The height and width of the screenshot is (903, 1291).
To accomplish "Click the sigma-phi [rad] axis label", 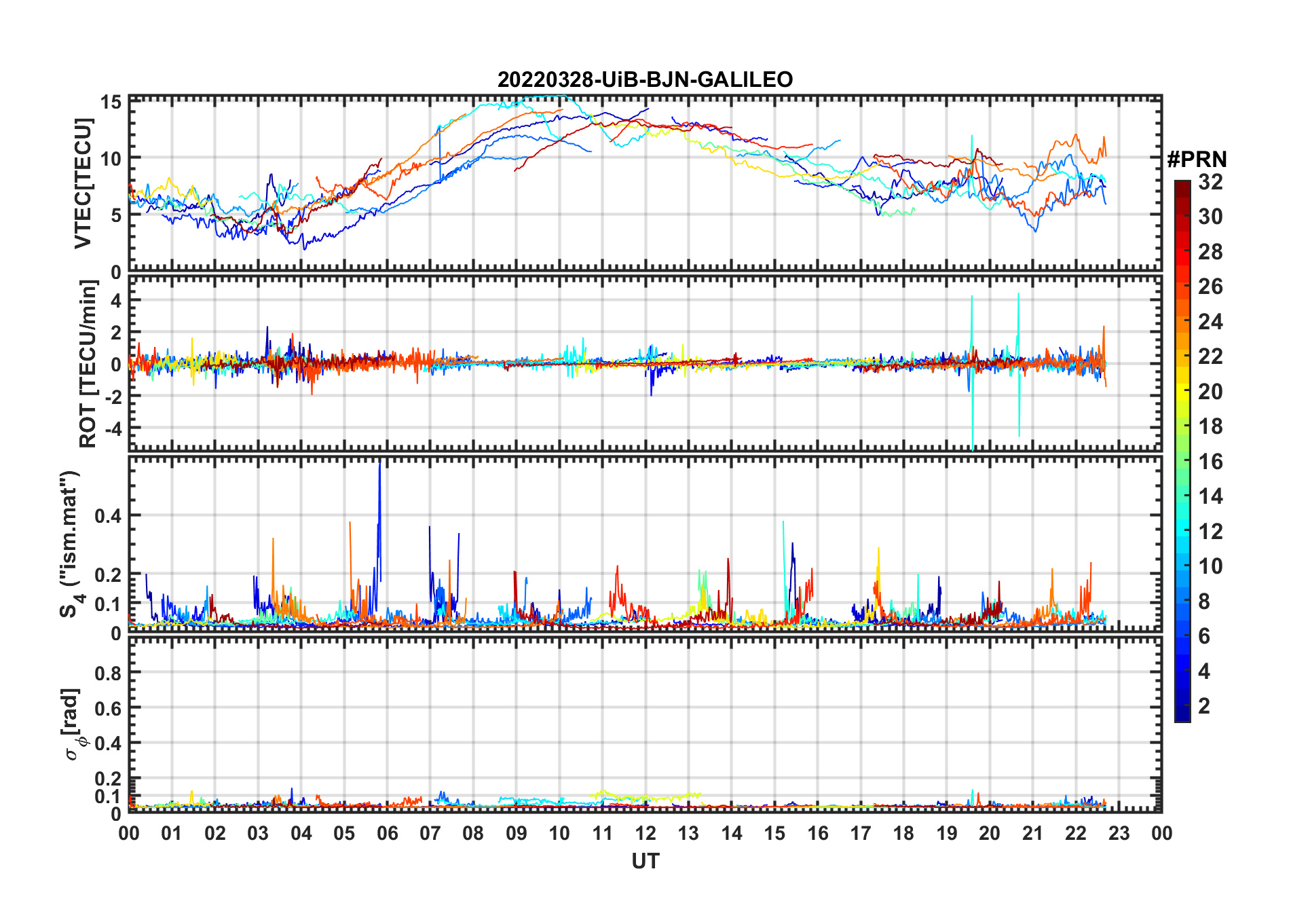I will [x=72, y=724].
